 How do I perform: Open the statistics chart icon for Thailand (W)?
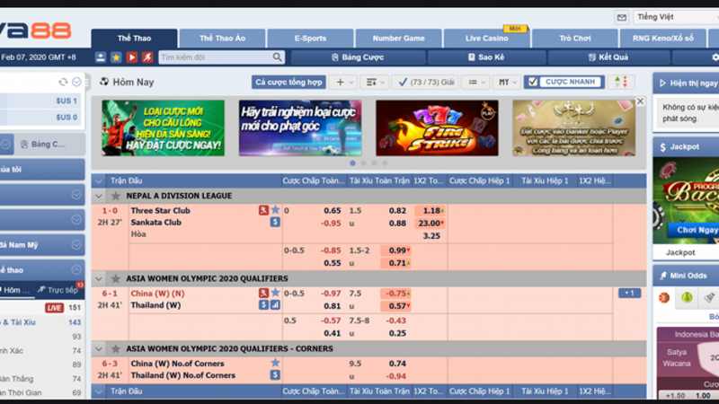tap(275, 305)
